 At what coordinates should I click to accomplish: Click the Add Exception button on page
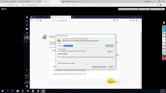pyautogui.click(x=113, y=82)
